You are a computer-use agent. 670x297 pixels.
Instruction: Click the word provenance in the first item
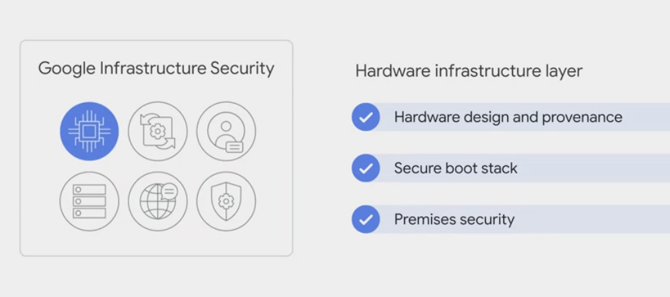582,117
